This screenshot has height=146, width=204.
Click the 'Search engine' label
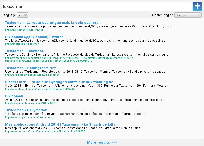pyautogui.click(x=163, y=15)
